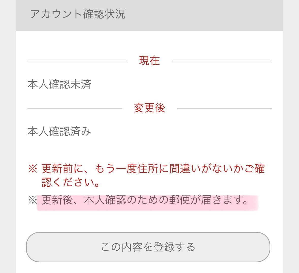Click the アカウント確認状況 header title
299x273 pixels.
tap(78, 14)
